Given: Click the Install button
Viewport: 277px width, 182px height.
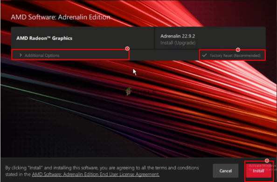Looking at the screenshot, I should [258, 171].
